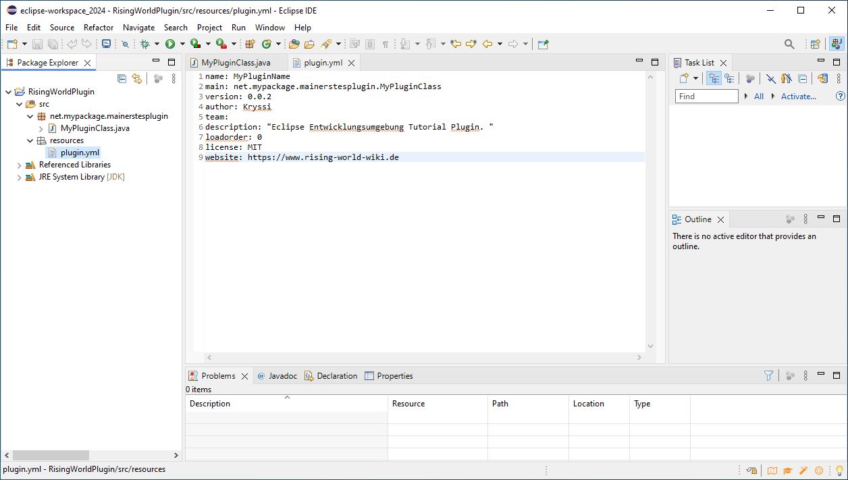Click the magnifier Search icon at top right
848x480 pixels.
click(x=789, y=44)
